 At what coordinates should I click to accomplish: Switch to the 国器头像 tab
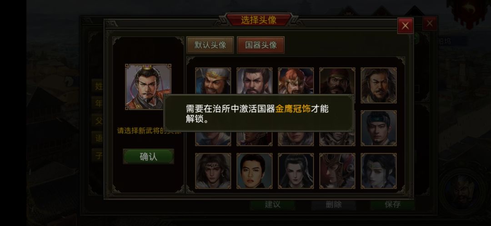point(261,45)
